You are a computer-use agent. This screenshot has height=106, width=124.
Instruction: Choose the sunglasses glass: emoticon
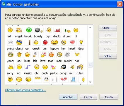[x=19, y=42]
